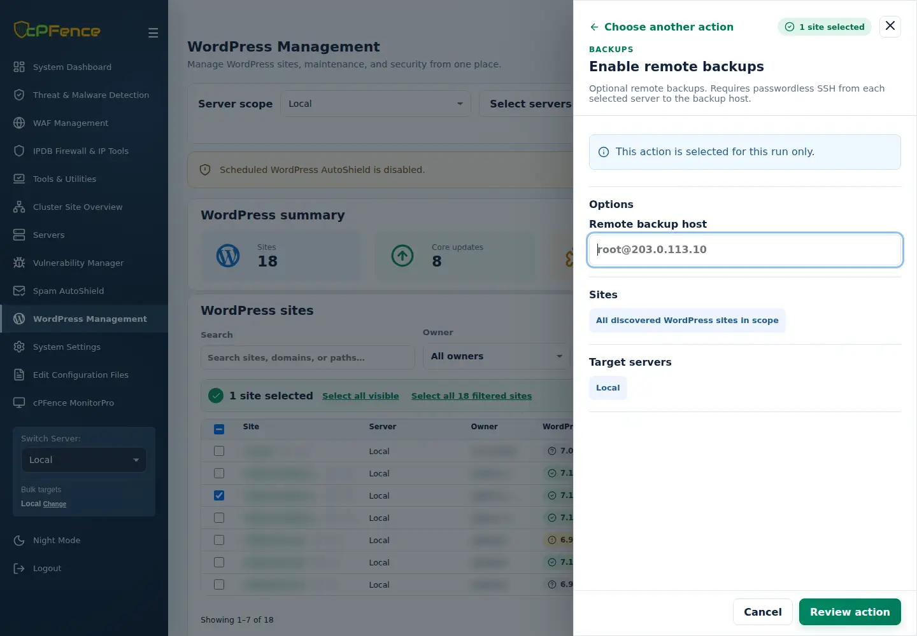Open Edit Configuration Files in the sidebar

84,375
